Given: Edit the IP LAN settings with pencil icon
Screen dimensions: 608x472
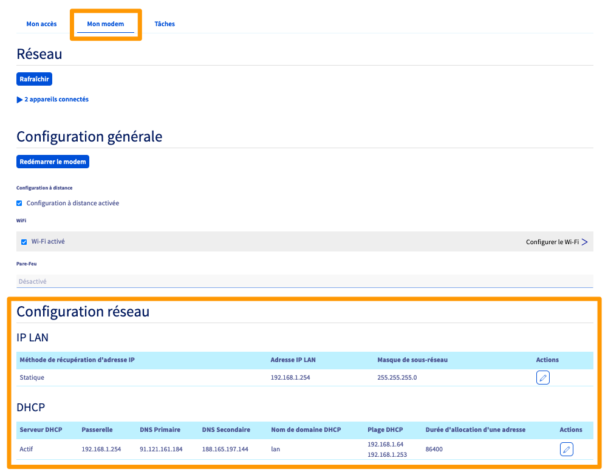Looking at the screenshot, I should [542, 378].
